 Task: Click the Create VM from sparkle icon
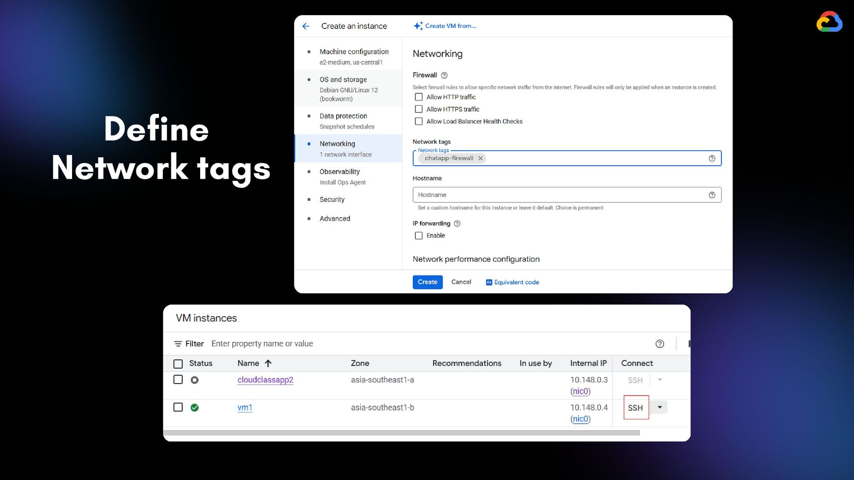point(418,26)
